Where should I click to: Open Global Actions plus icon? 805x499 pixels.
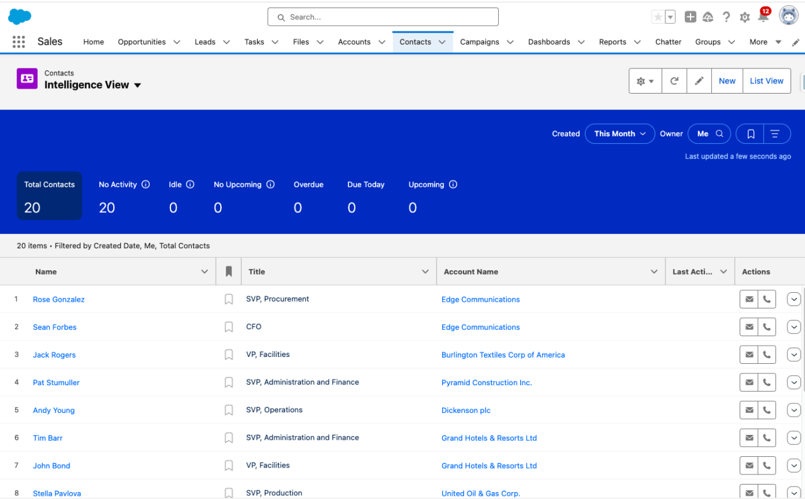(x=691, y=17)
